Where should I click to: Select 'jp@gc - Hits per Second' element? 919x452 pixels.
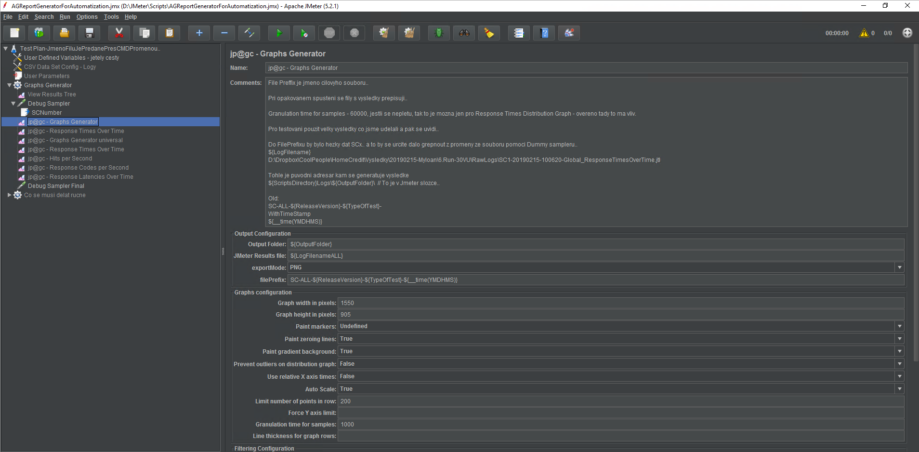pyautogui.click(x=60, y=159)
